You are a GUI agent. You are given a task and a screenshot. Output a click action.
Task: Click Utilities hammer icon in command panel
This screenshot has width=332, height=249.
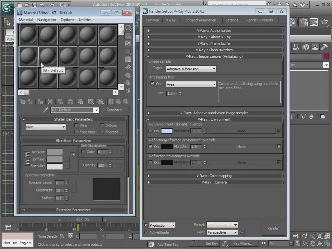(324, 47)
